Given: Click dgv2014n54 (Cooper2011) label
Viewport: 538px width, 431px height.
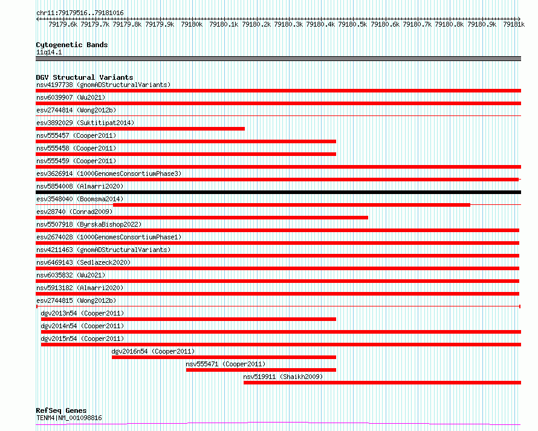Looking at the screenshot, I should coord(82,326).
